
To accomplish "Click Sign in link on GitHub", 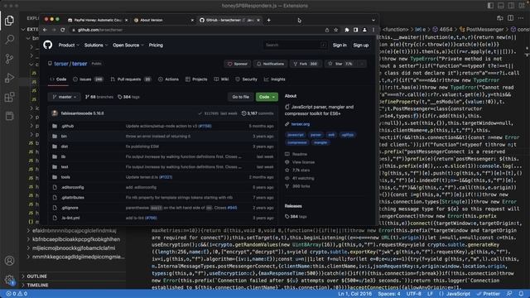I will coord(340,46).
